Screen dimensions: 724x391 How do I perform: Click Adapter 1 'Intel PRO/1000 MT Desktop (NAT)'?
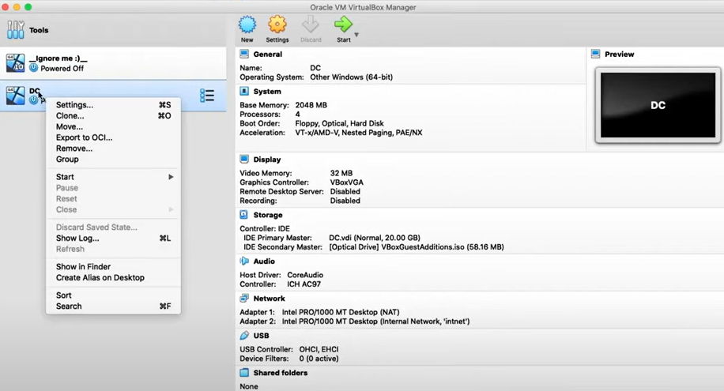(341, 312)
